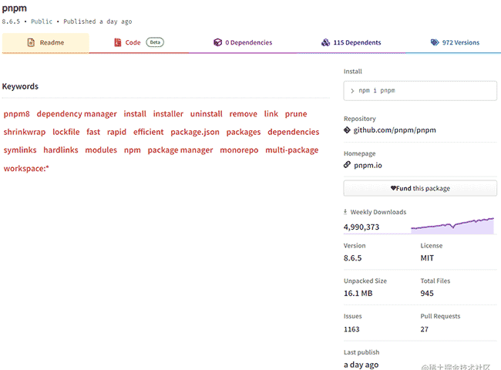Click the weekly downloads sparkline chart
This screenshot has height=370, width=501.
(452, 226)
